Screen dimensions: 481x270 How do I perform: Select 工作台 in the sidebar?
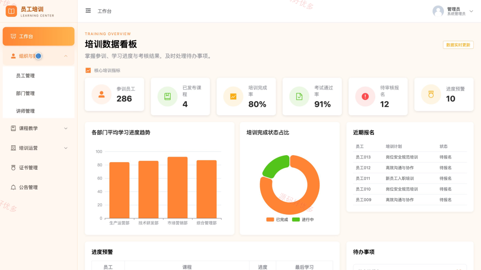point(39,37)
